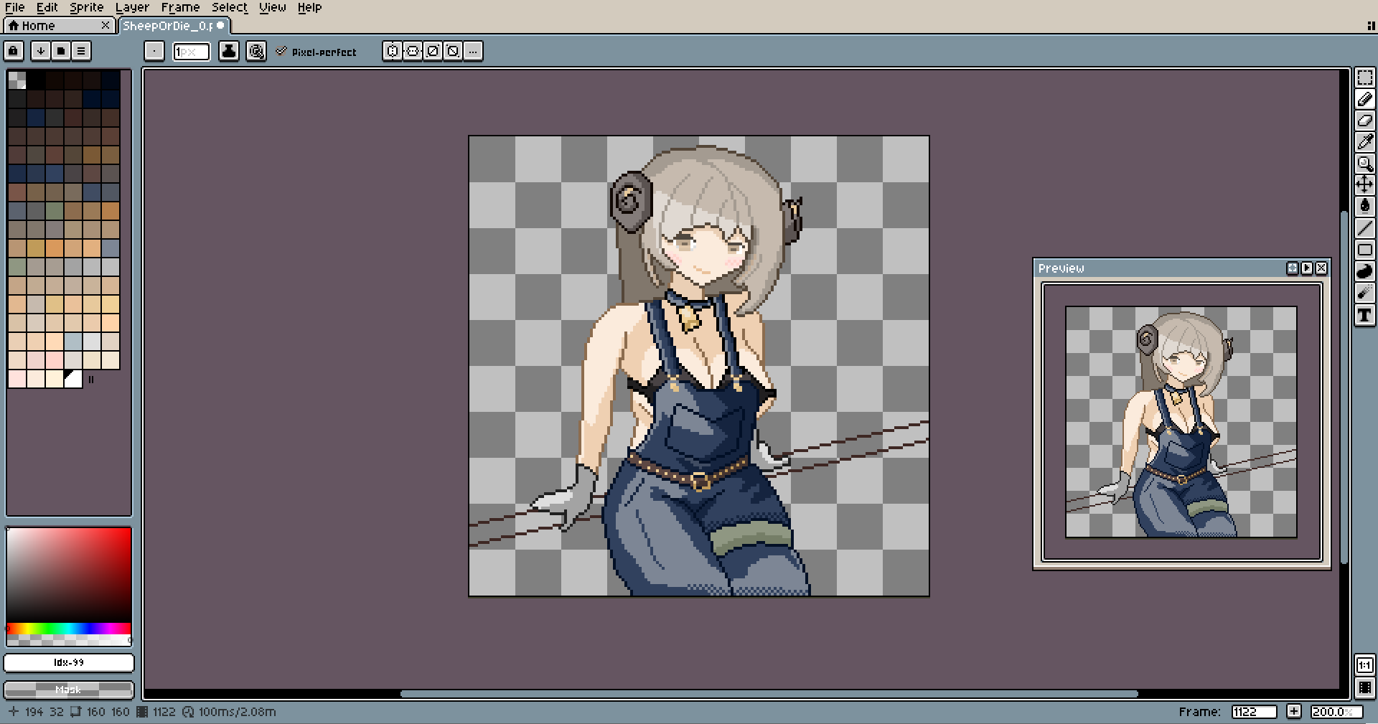
Task: Close the Preview window
Action: (1321, 268)
